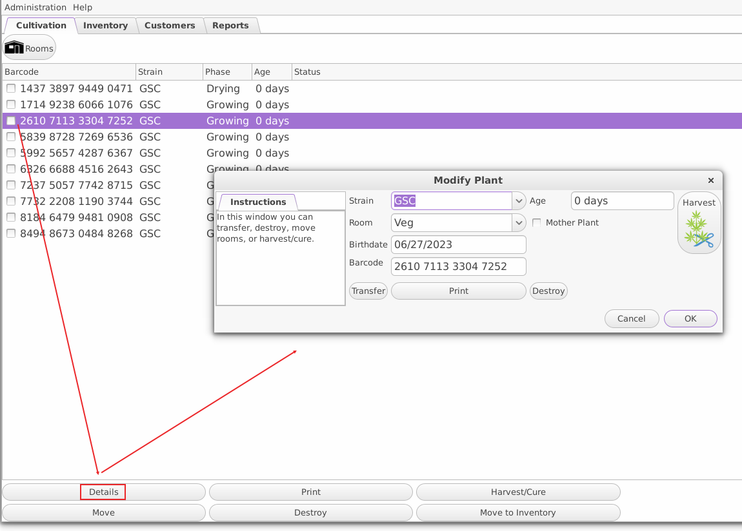The width and height of the screenshot is (742, 531).
Task: Enable the Mother Plant checkbox
Action: pos(537,223)
